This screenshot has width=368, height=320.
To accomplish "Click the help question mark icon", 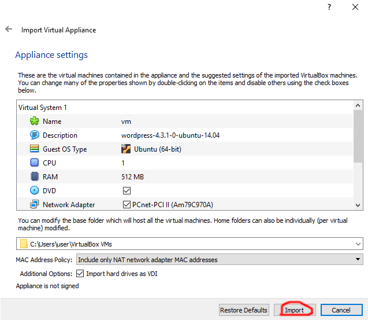I will (329, 7).
